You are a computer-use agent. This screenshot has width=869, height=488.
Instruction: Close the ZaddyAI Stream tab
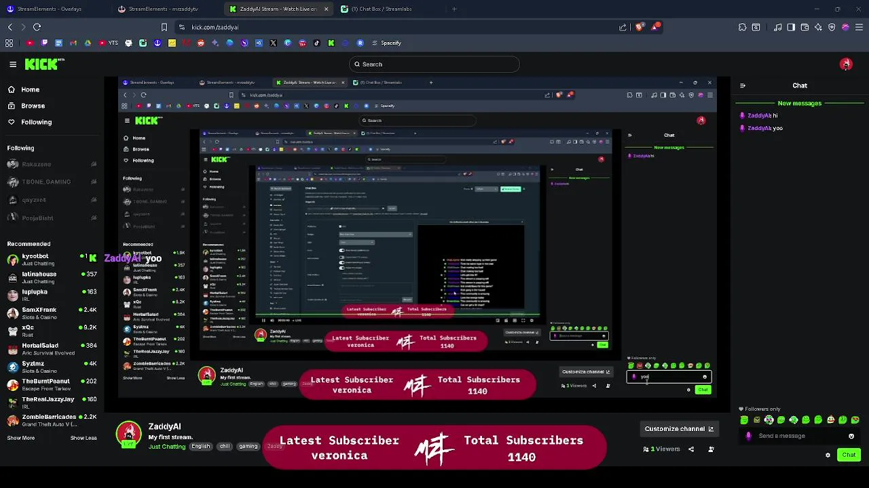pos(326,9)
